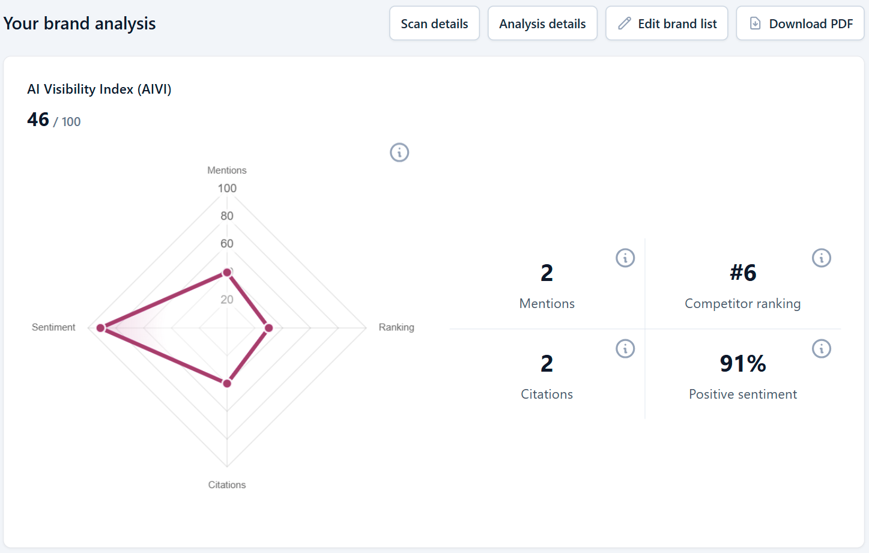The width and height of the screenshot is (869, 553).
Task: Open Scan details
Action: pos(434,23)
